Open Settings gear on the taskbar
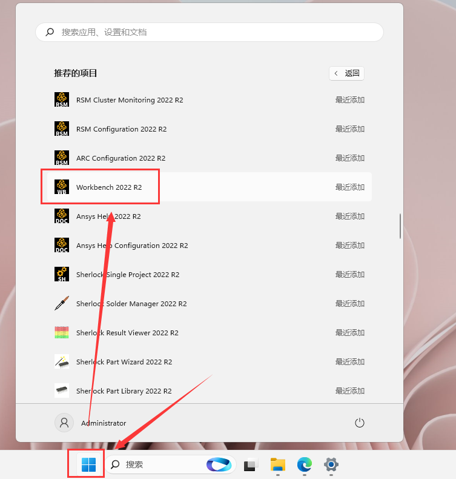Screen dimensions: 456x479 tap(331, 464)
